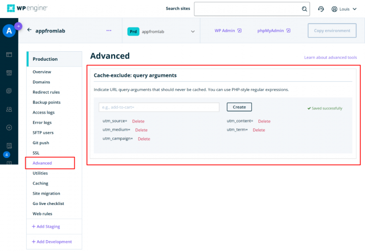Open the Domains menu item

pos(41,82)
